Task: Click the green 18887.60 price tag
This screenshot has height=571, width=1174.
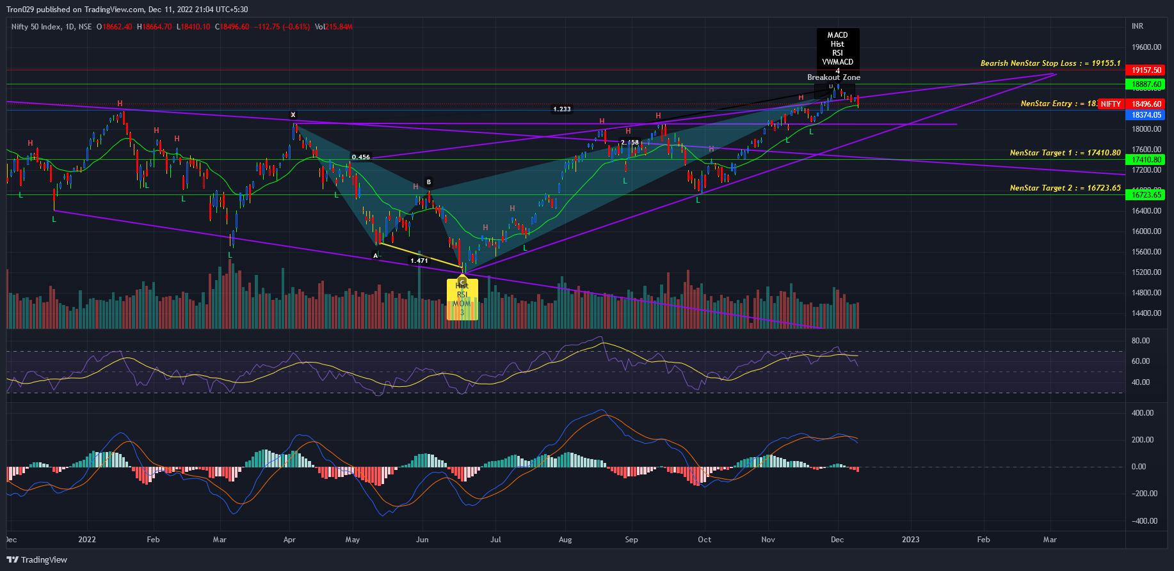Action: (x=1146, y=84)
